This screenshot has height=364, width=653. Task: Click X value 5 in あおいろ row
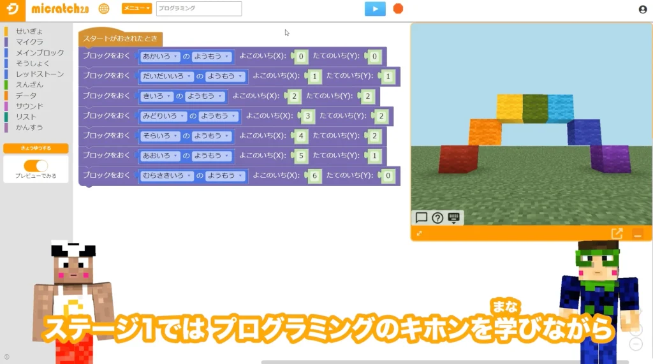pos(301,156)
